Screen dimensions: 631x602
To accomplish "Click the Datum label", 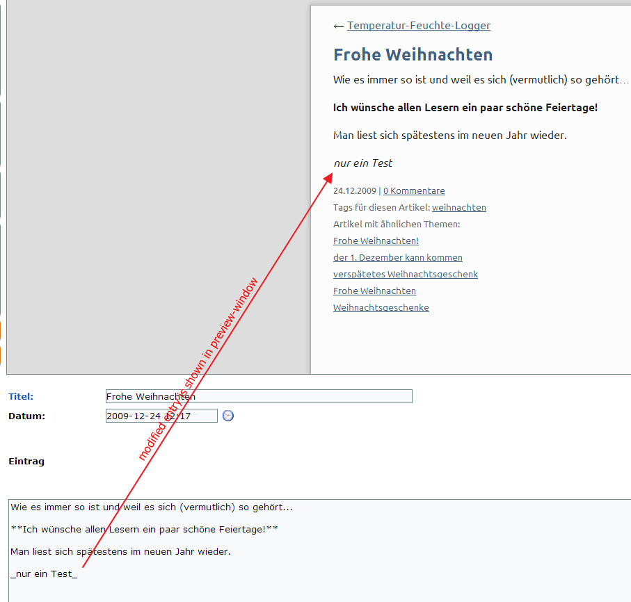I will click(x=26, y=416).
